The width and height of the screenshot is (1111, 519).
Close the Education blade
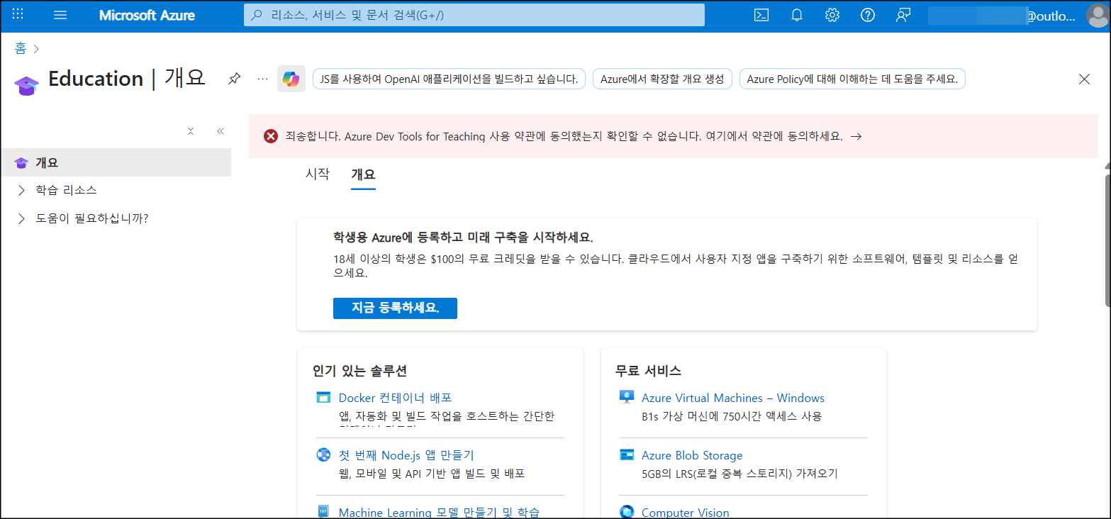(x=1084, y=79)
